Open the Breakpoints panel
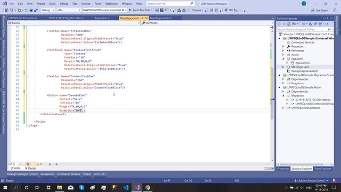 click(x=47, y=174)
